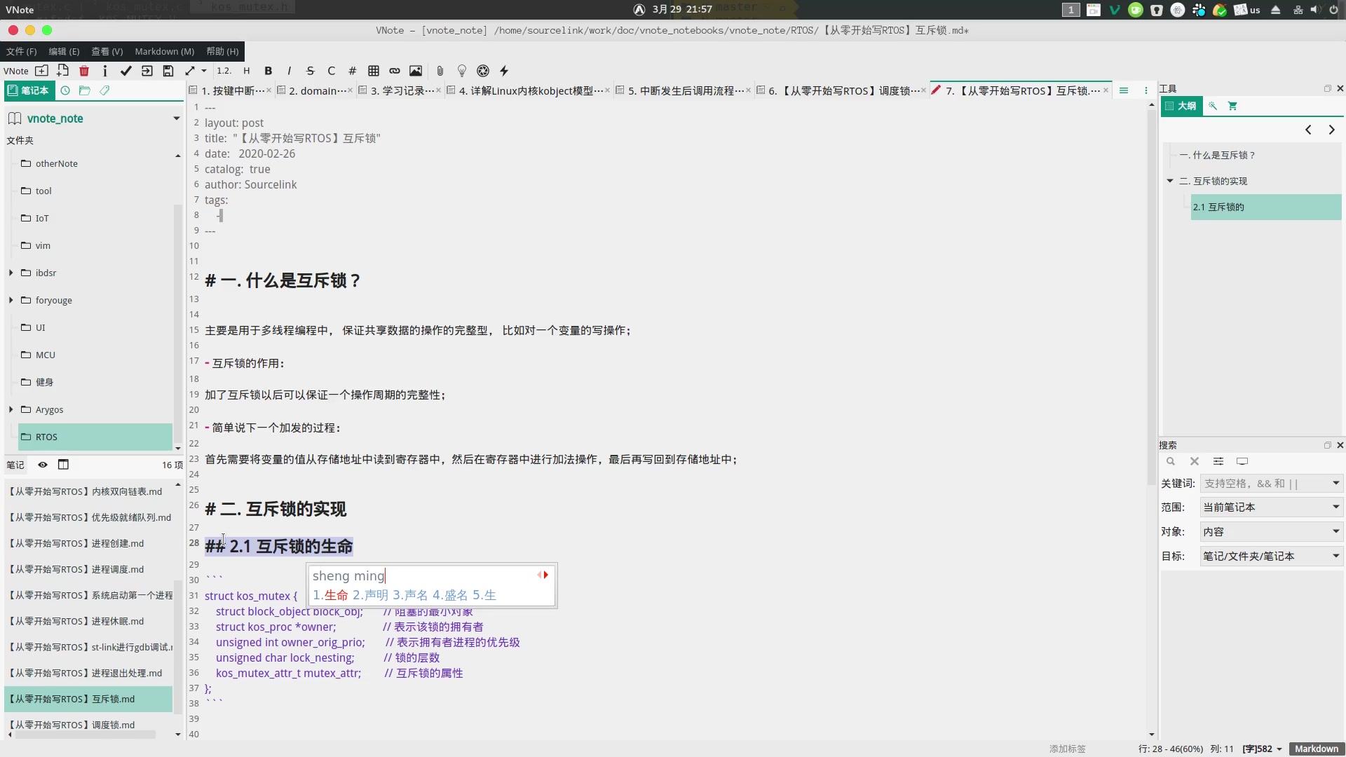Open snippets wand tab in tools panel
Image resolution: width=1346 pixels, height=757 pixels.
tap(1213, 106)
